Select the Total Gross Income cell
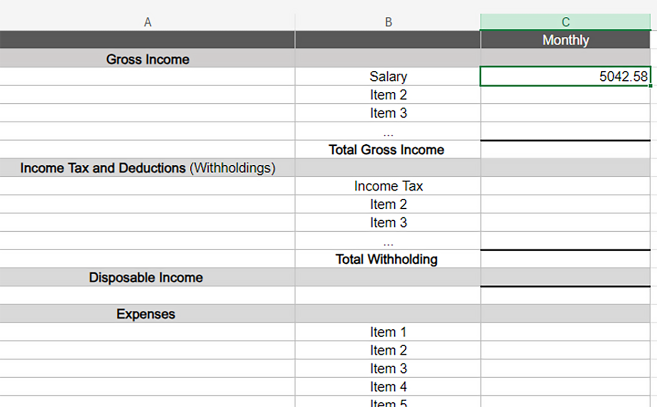Image resolution: width=657 pixels, height=407 pixels. [388, 149]
